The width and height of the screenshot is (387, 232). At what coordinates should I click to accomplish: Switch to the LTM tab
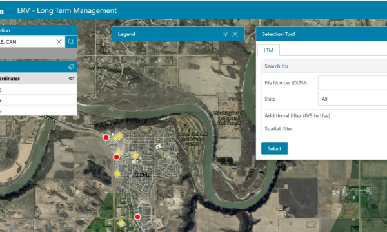[268, 50]
